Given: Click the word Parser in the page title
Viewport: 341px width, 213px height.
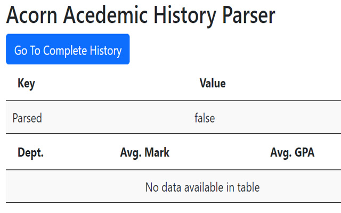Looking at the screenshot, I should click(247, 17).
